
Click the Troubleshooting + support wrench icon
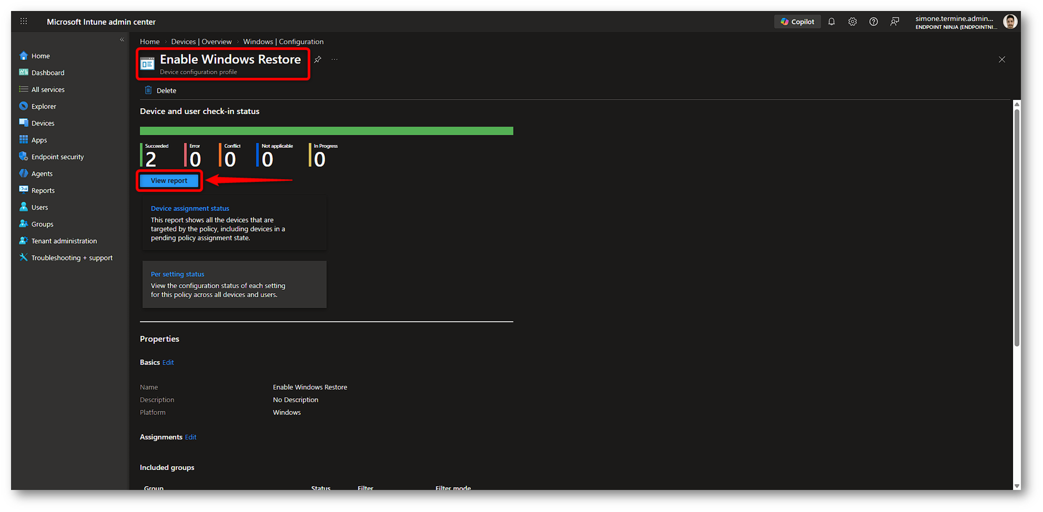(x=24, y=257)
